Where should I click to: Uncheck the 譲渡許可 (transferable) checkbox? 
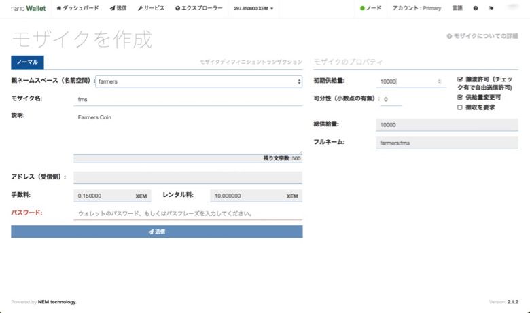point(460,79)
